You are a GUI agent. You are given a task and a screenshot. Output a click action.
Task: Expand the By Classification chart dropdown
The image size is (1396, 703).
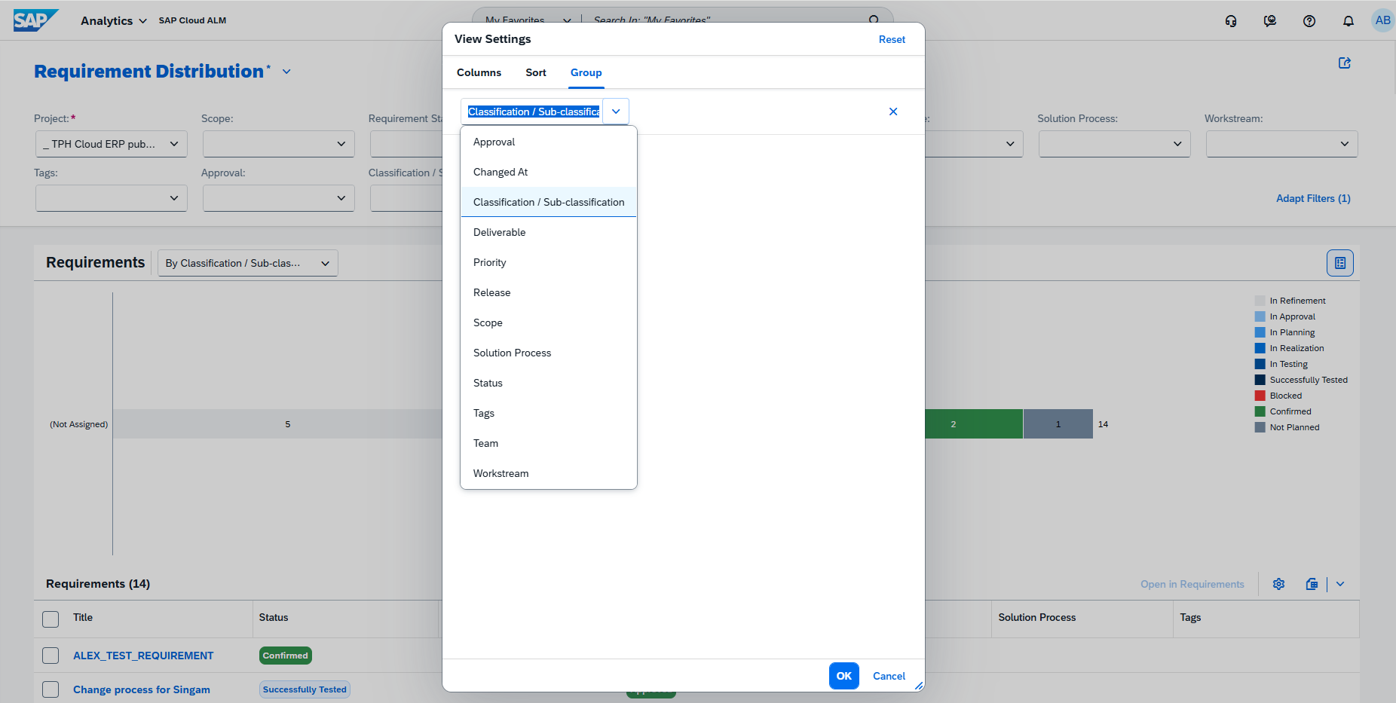coord(248,263)
